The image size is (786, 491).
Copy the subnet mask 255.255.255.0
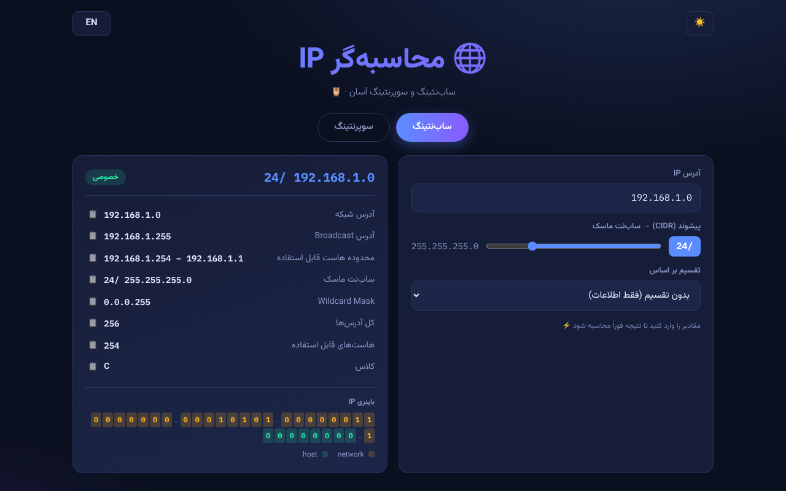(93, 279)
